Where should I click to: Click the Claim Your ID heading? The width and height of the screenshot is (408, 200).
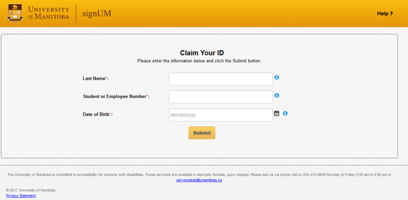pos(199,53)
